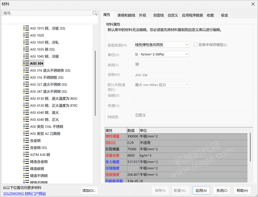This screenshot has height=197, width=258.
Task: Click the 持续性 field showing 已定义
Action: tap(193, 116)
